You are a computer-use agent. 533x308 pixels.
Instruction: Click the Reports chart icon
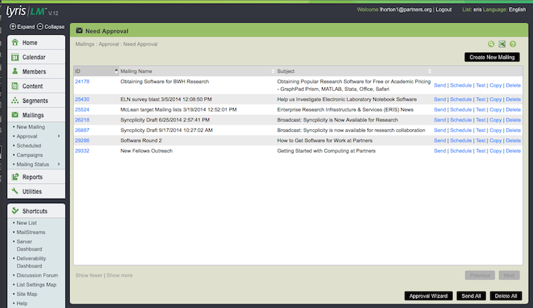click(15, 177)
